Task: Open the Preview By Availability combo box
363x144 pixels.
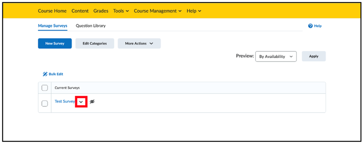Action: [x=276, y=56]
